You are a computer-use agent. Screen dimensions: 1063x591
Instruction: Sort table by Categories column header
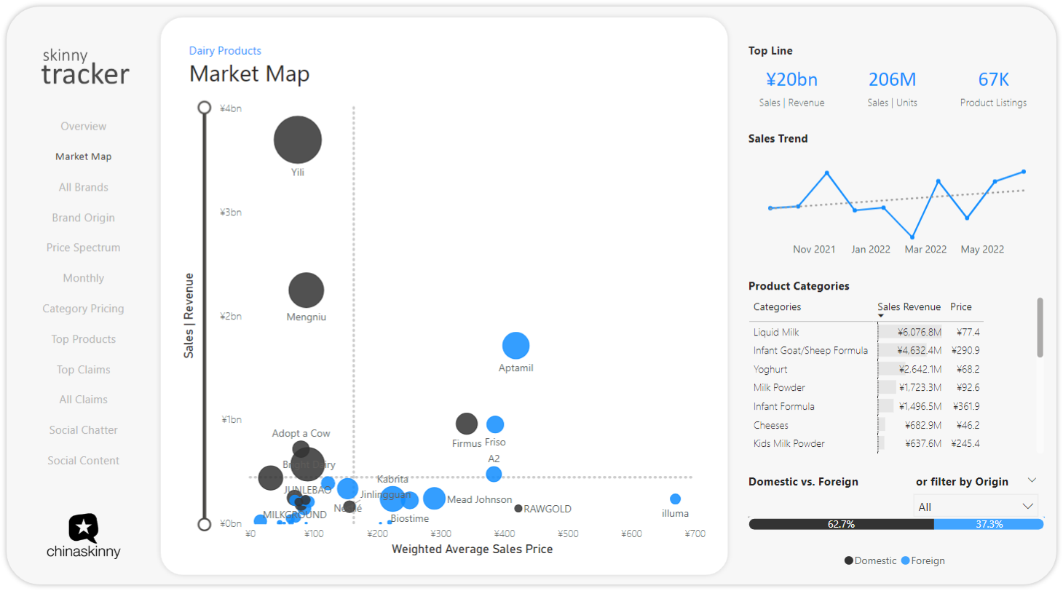[777, 307]
